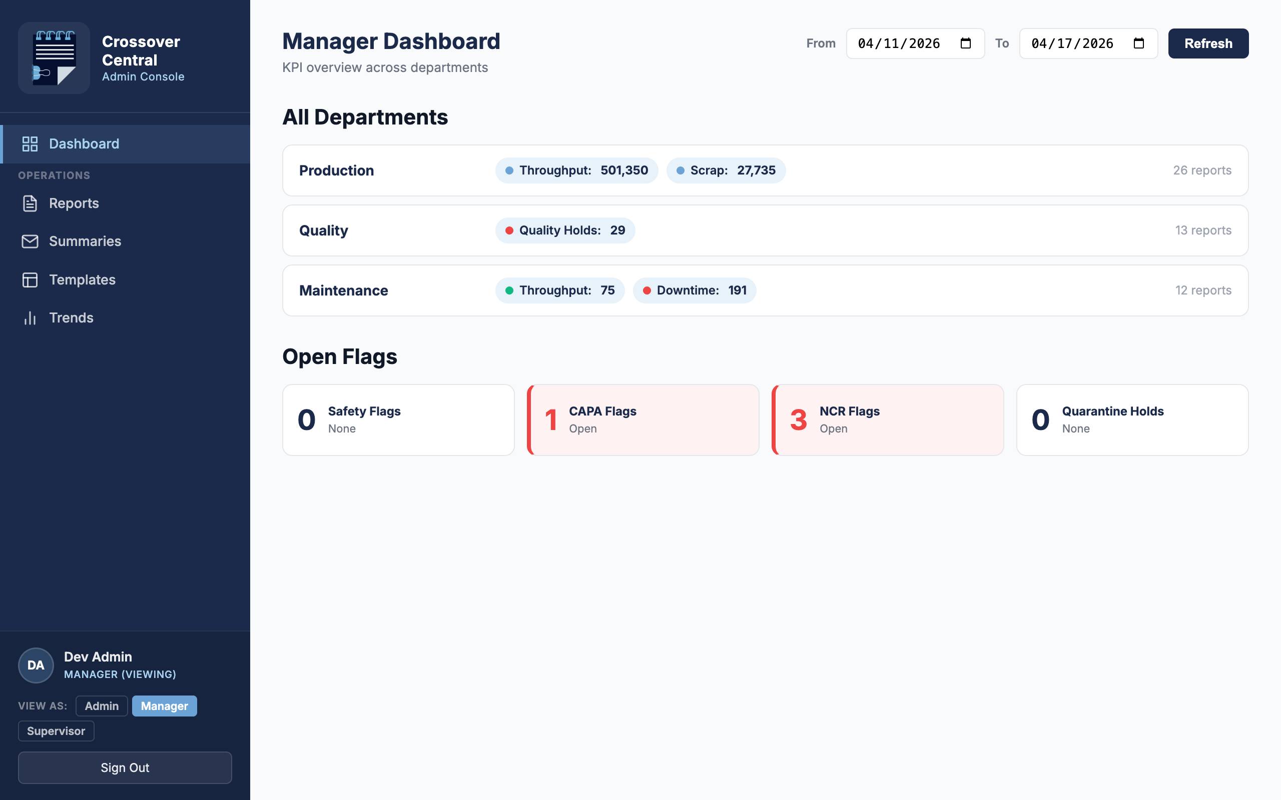Click the 13 reports count
Viewport: 1281px width, 800px height.
1203,230
